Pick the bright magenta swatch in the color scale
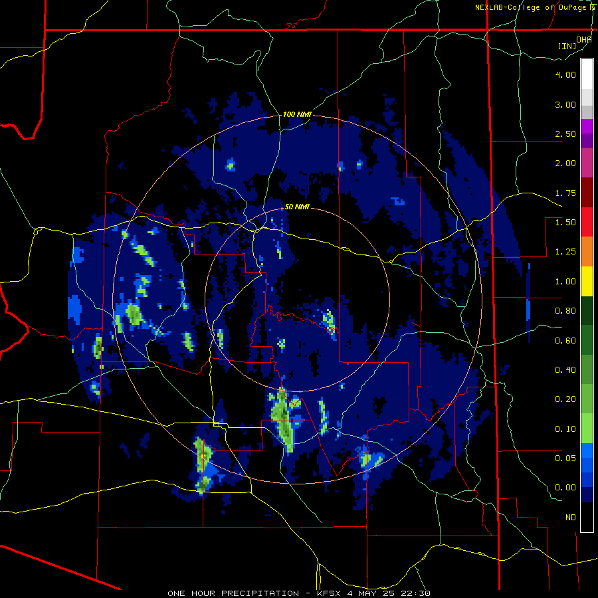This screenshot has width=598, height=598. (587, 126)
